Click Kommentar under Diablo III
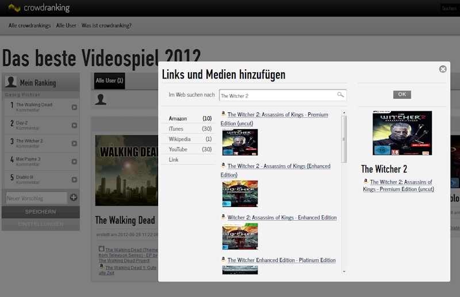 (x=28, y=182)
